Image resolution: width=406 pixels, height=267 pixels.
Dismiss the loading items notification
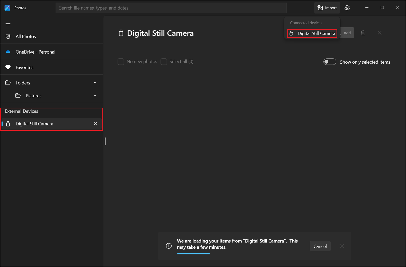(x=341, y=246)
